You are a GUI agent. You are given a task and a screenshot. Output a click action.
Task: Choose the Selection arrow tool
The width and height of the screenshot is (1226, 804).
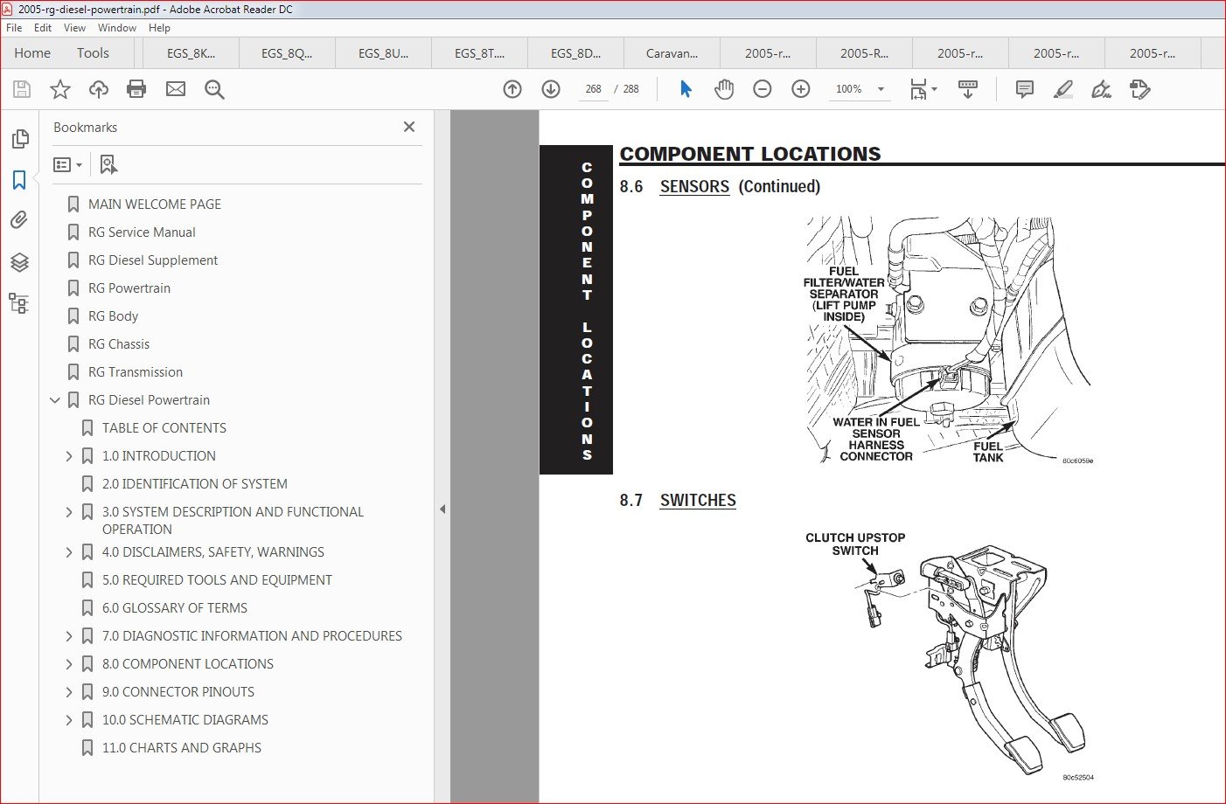[x=686, y=89]
